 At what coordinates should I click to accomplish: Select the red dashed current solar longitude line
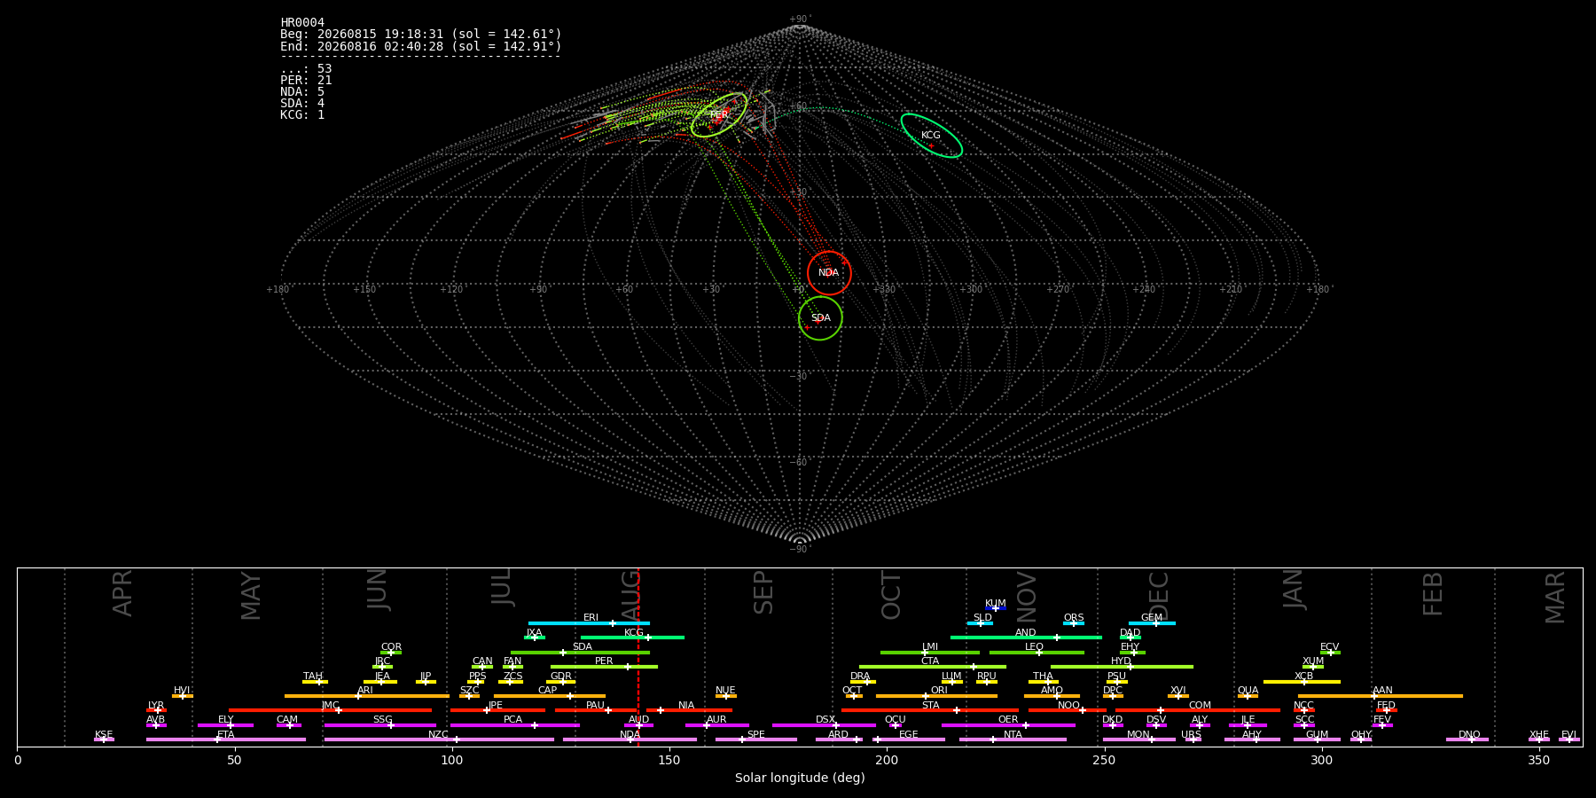tap(638, 657)
